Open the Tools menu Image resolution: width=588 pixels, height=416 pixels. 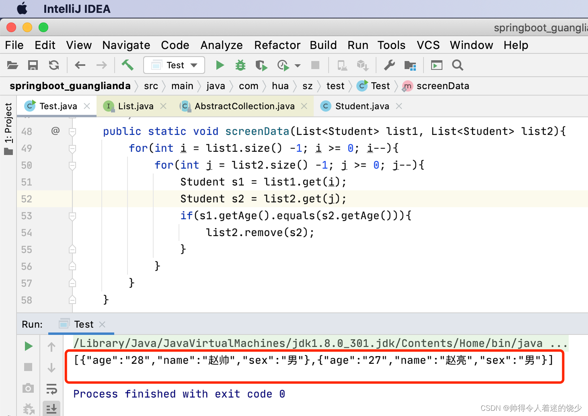coord(391,45)
